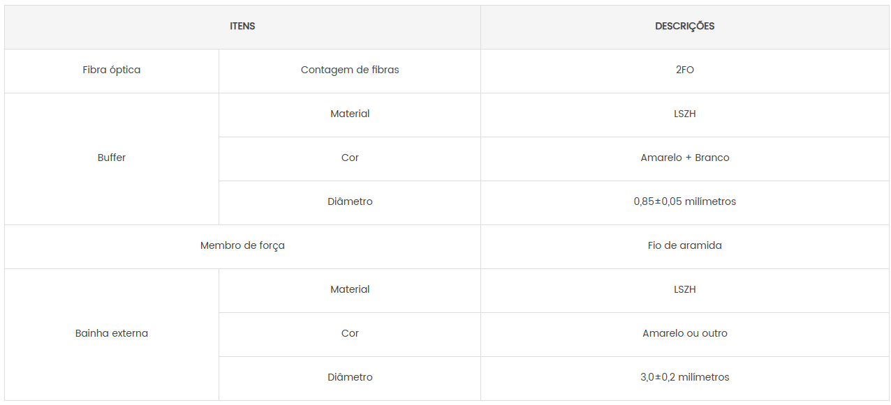Select the 3,0±0,2 milímetros value
This screenshot has width=891, height=405.
point(684,378)
